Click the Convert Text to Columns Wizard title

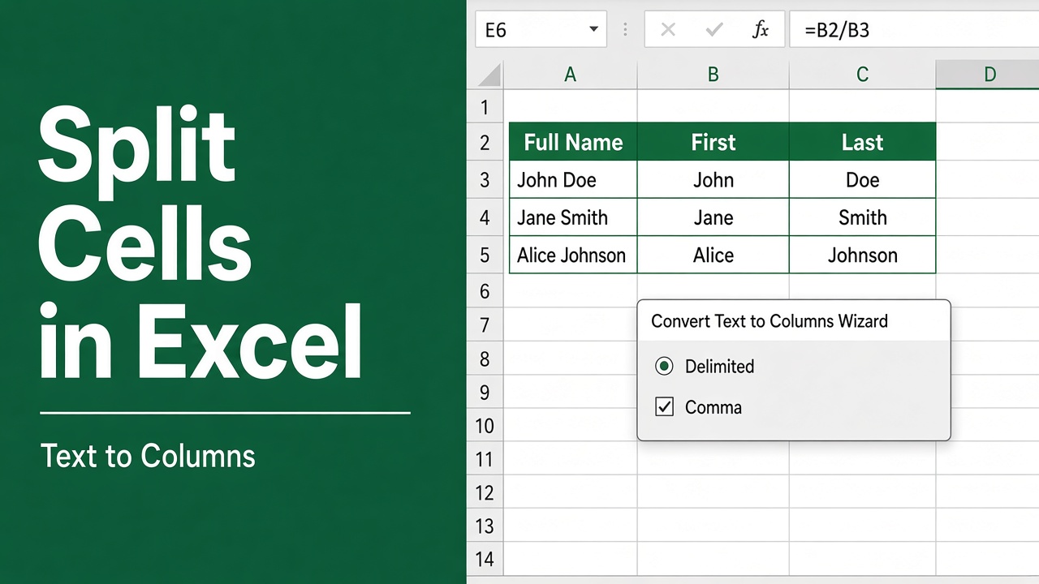click(770, 321)
